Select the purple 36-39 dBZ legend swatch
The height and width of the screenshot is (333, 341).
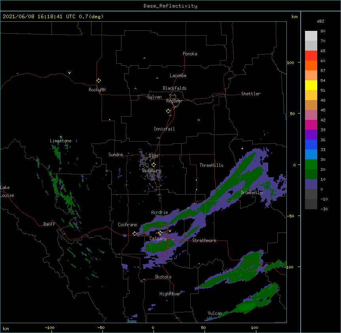point(311,134)
